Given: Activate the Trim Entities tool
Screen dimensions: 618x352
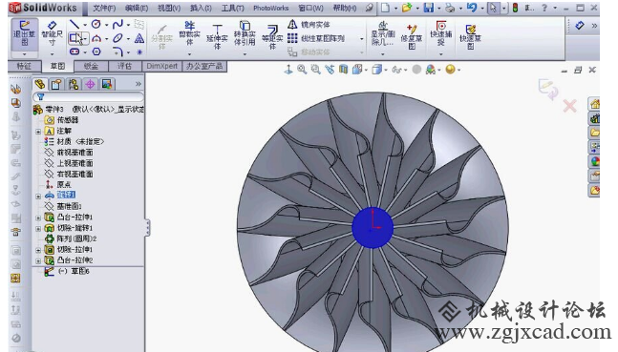Looking at the screenshot, I should [x=189, y=33].
